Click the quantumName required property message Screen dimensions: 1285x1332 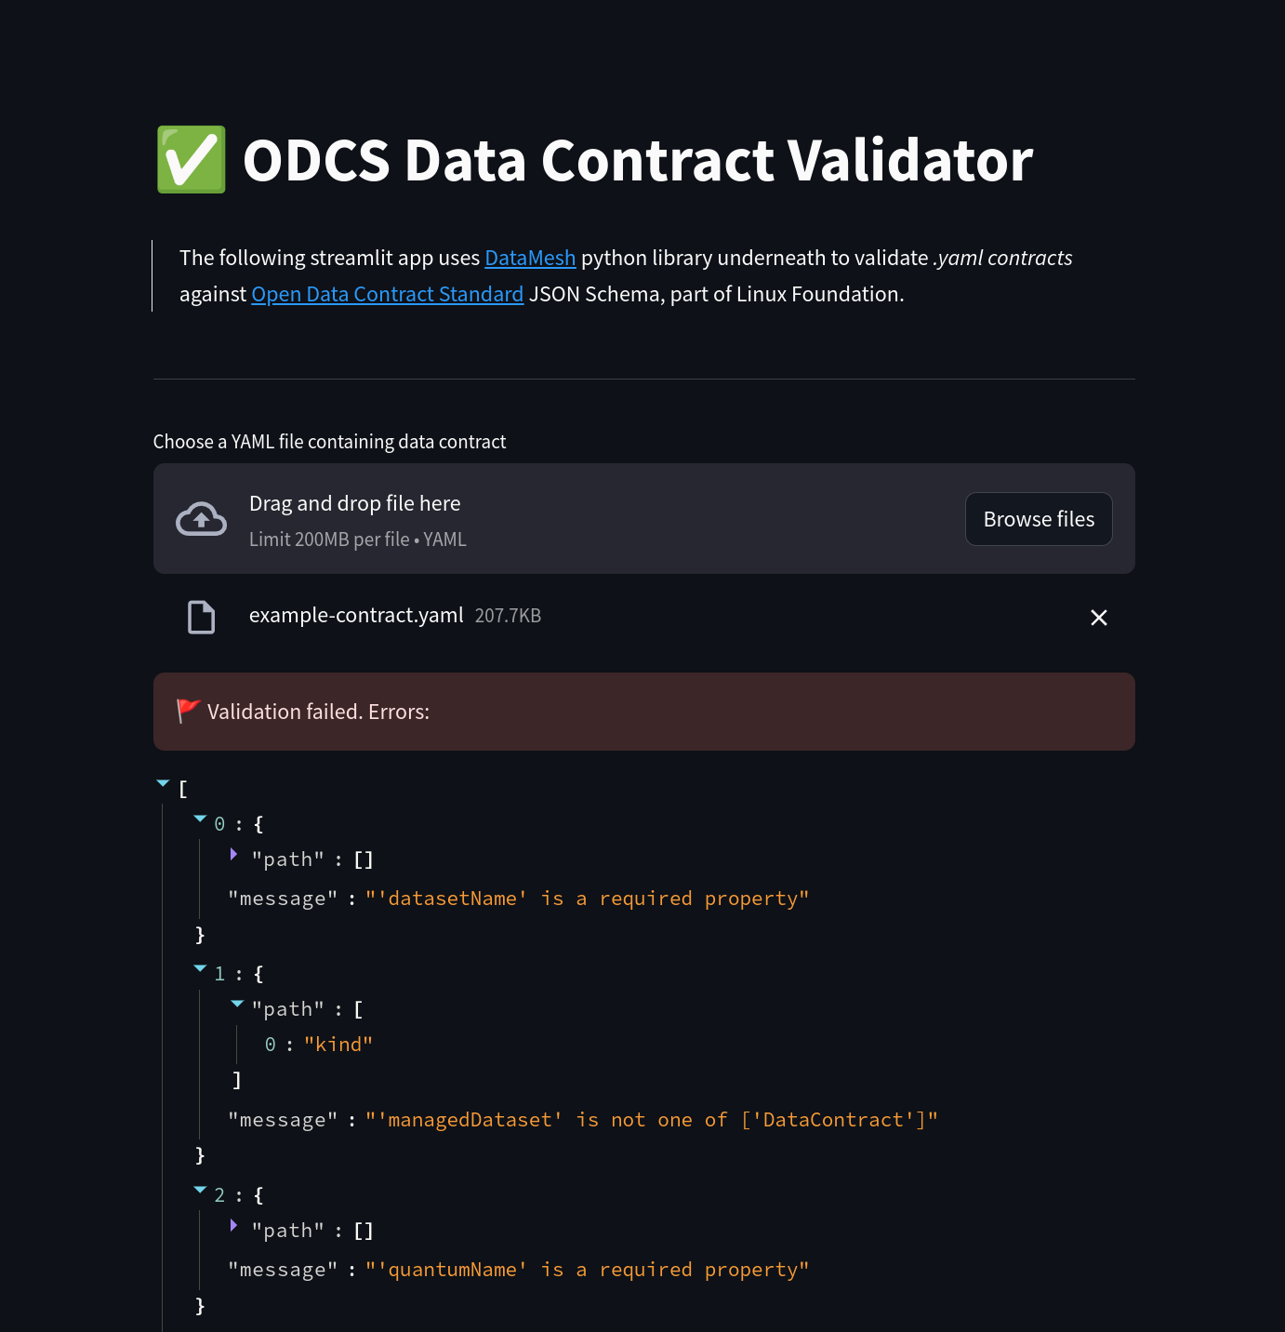(587, 1270)
